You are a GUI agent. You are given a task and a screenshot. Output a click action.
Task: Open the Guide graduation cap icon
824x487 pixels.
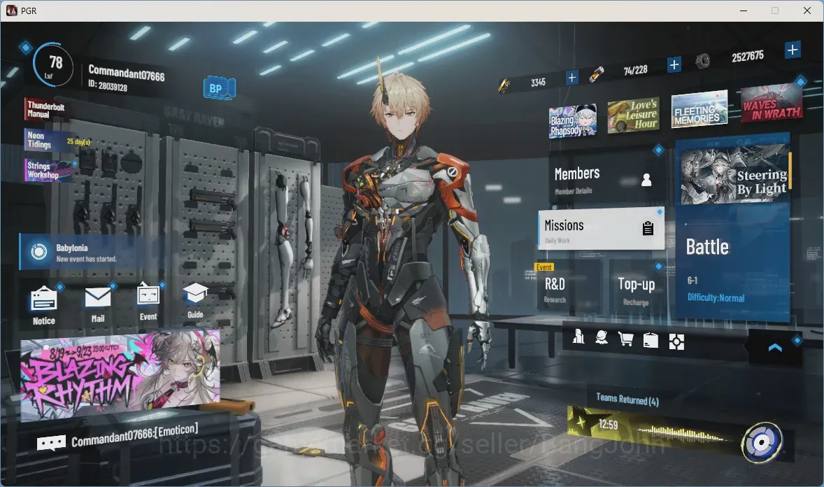click(195, 294)
